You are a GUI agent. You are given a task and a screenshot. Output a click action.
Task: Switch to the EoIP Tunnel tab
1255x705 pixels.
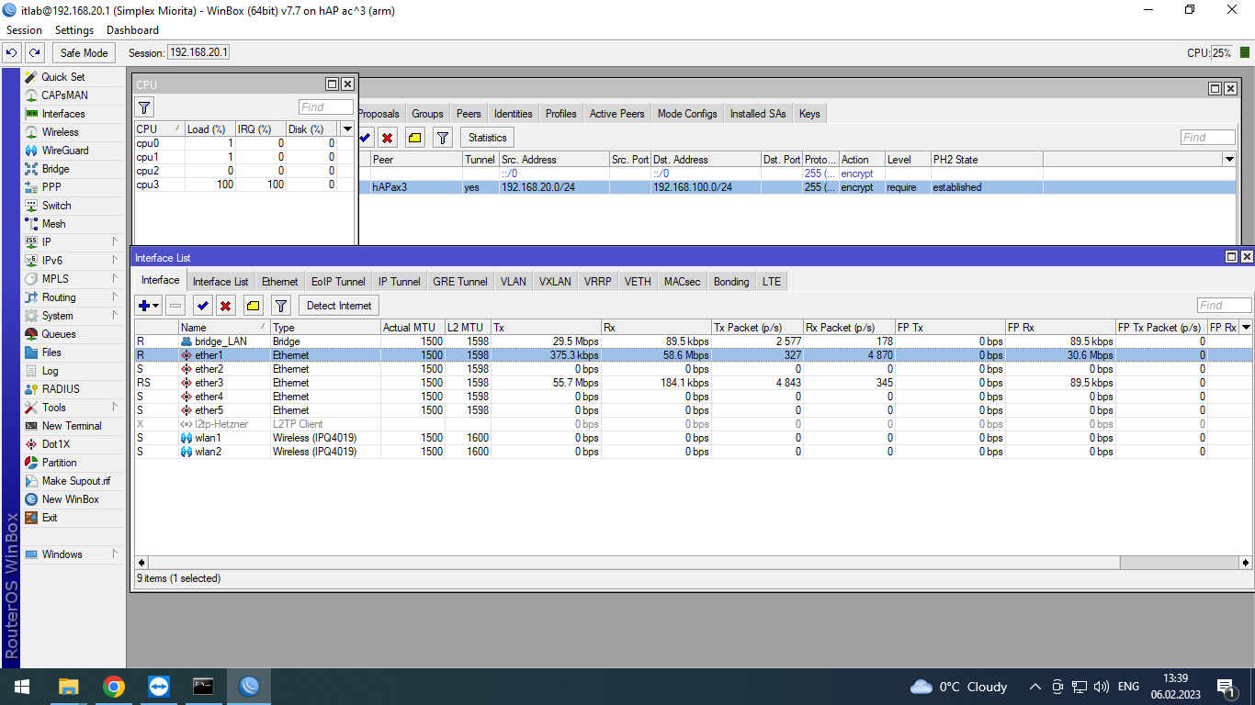coord(338,282)
